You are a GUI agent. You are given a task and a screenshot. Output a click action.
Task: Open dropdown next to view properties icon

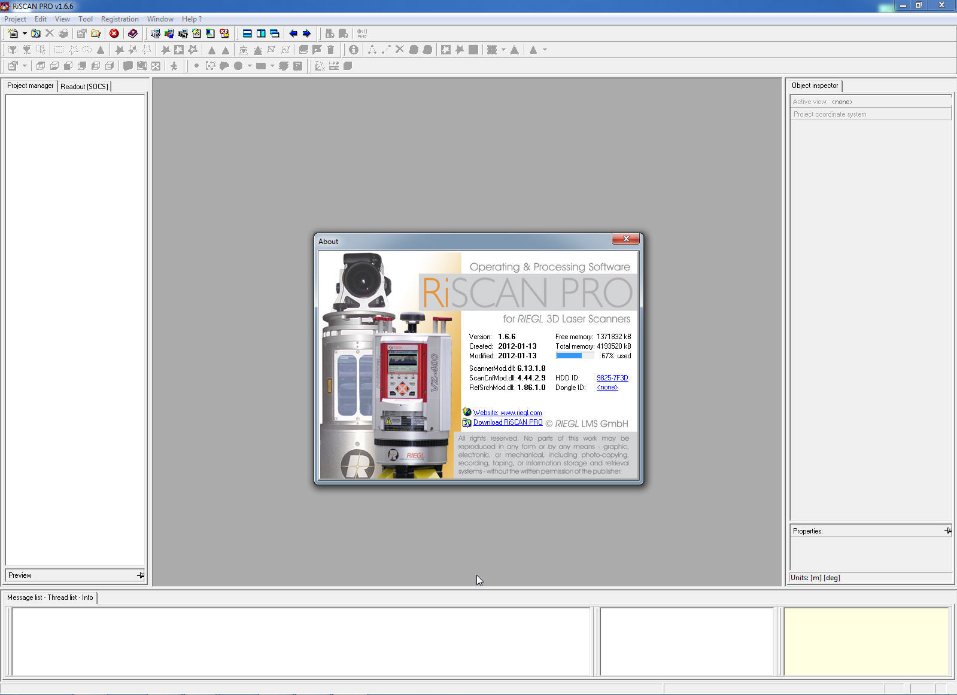coord(25,66)
